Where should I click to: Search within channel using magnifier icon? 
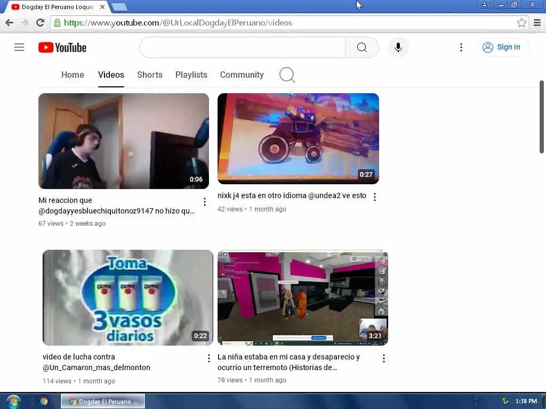coord(287,75)
